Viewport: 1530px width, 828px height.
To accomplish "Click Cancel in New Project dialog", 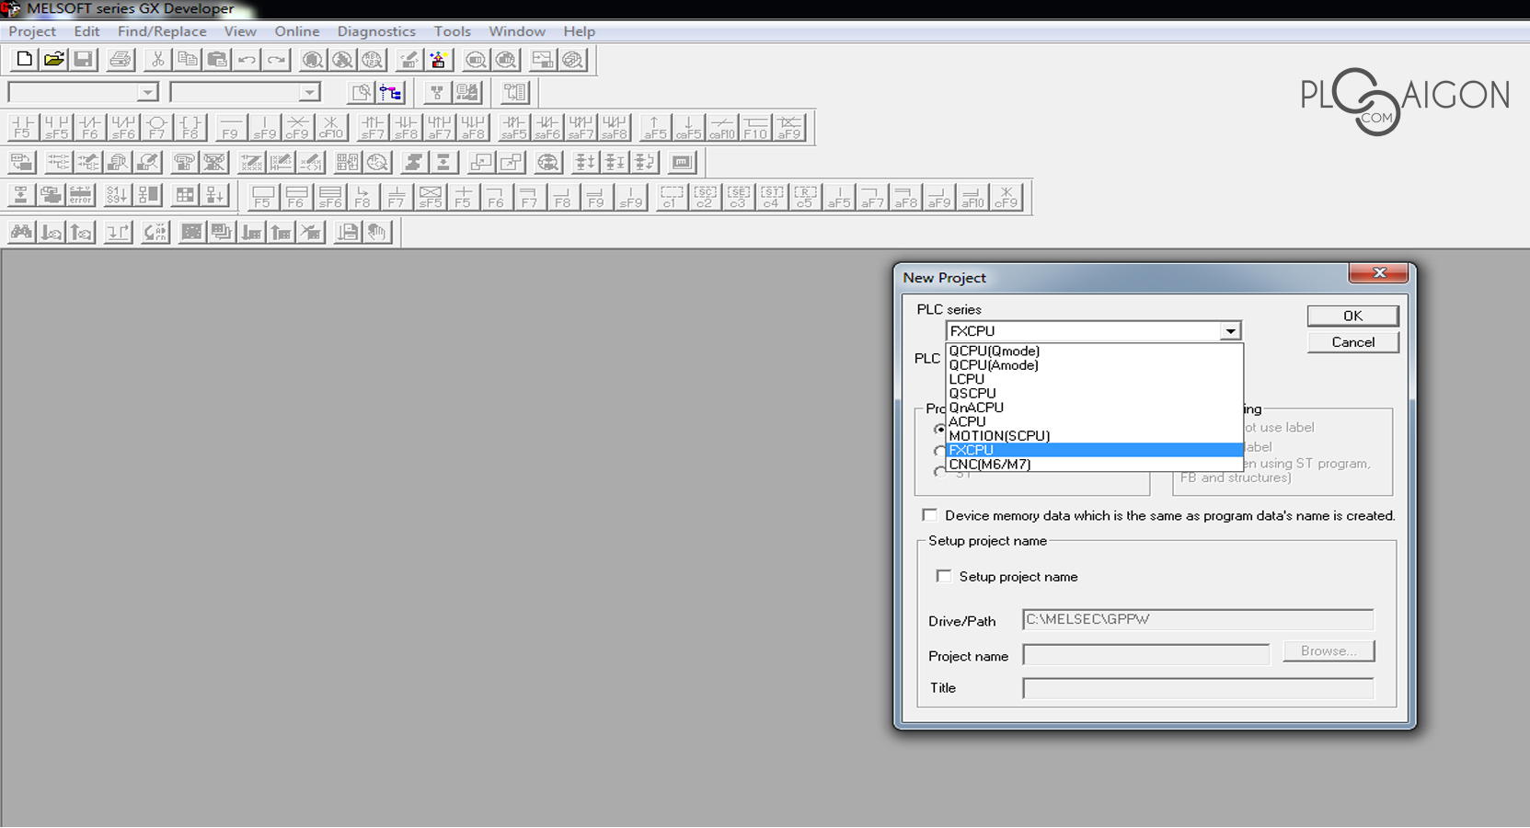I will click(x=1352, y=342).
